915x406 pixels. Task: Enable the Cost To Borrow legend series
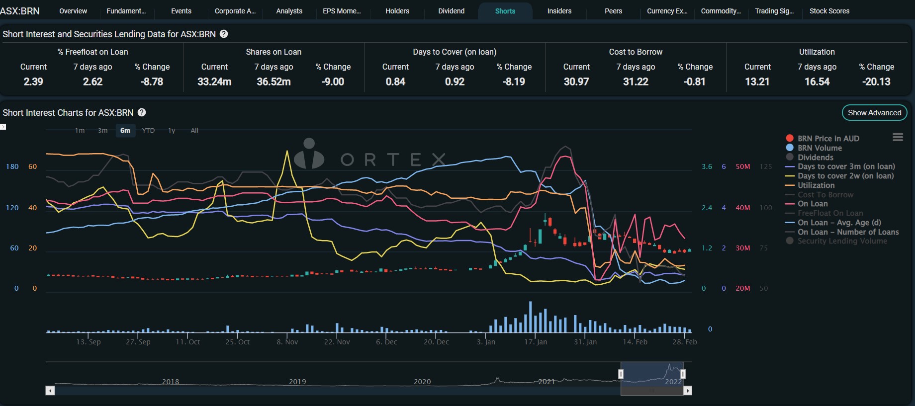(x=825, y=195)
